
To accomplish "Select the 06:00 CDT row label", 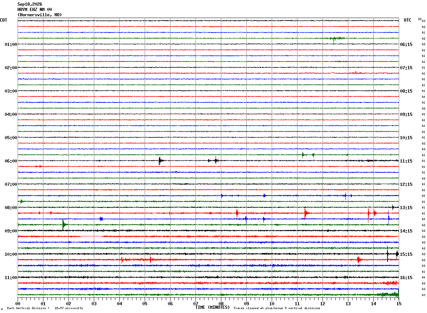I will pos(11,161).
